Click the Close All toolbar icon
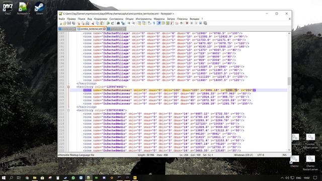 [x=83, y=23]
